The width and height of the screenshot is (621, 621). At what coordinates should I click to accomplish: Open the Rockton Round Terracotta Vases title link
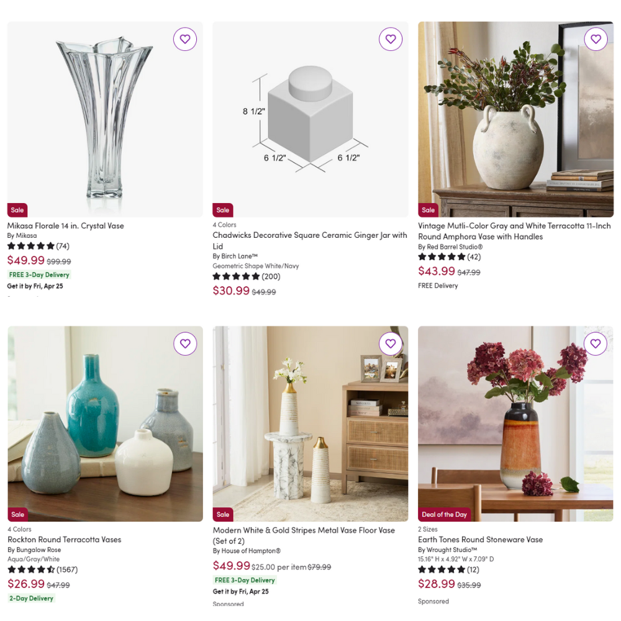pos(64,540)
